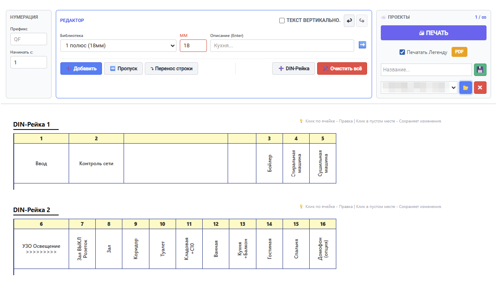Open the Библиотека dropdown list
Image resolution: width=504 pixels, height=281 pixels.
[x=118, y=46]
